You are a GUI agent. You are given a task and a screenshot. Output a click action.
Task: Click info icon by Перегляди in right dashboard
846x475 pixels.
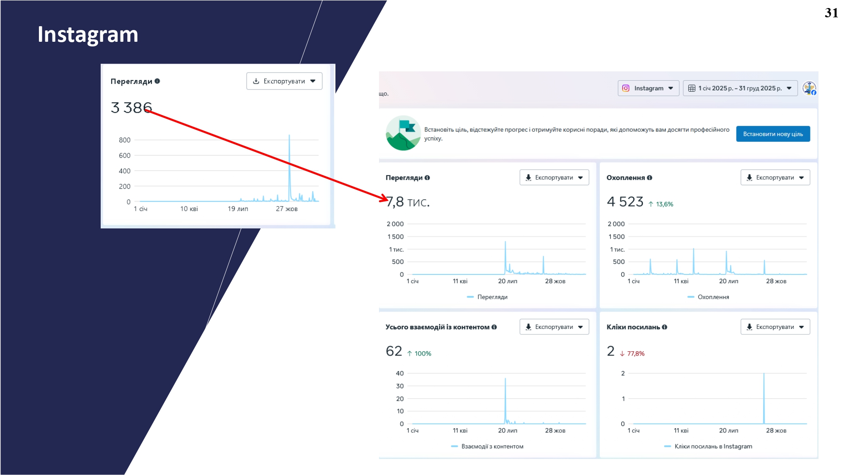[427, 178]
